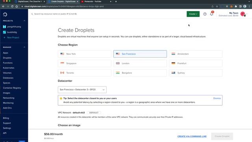
Task: Open Container Registry in the sidebar
Action: (x=12, y=88)
